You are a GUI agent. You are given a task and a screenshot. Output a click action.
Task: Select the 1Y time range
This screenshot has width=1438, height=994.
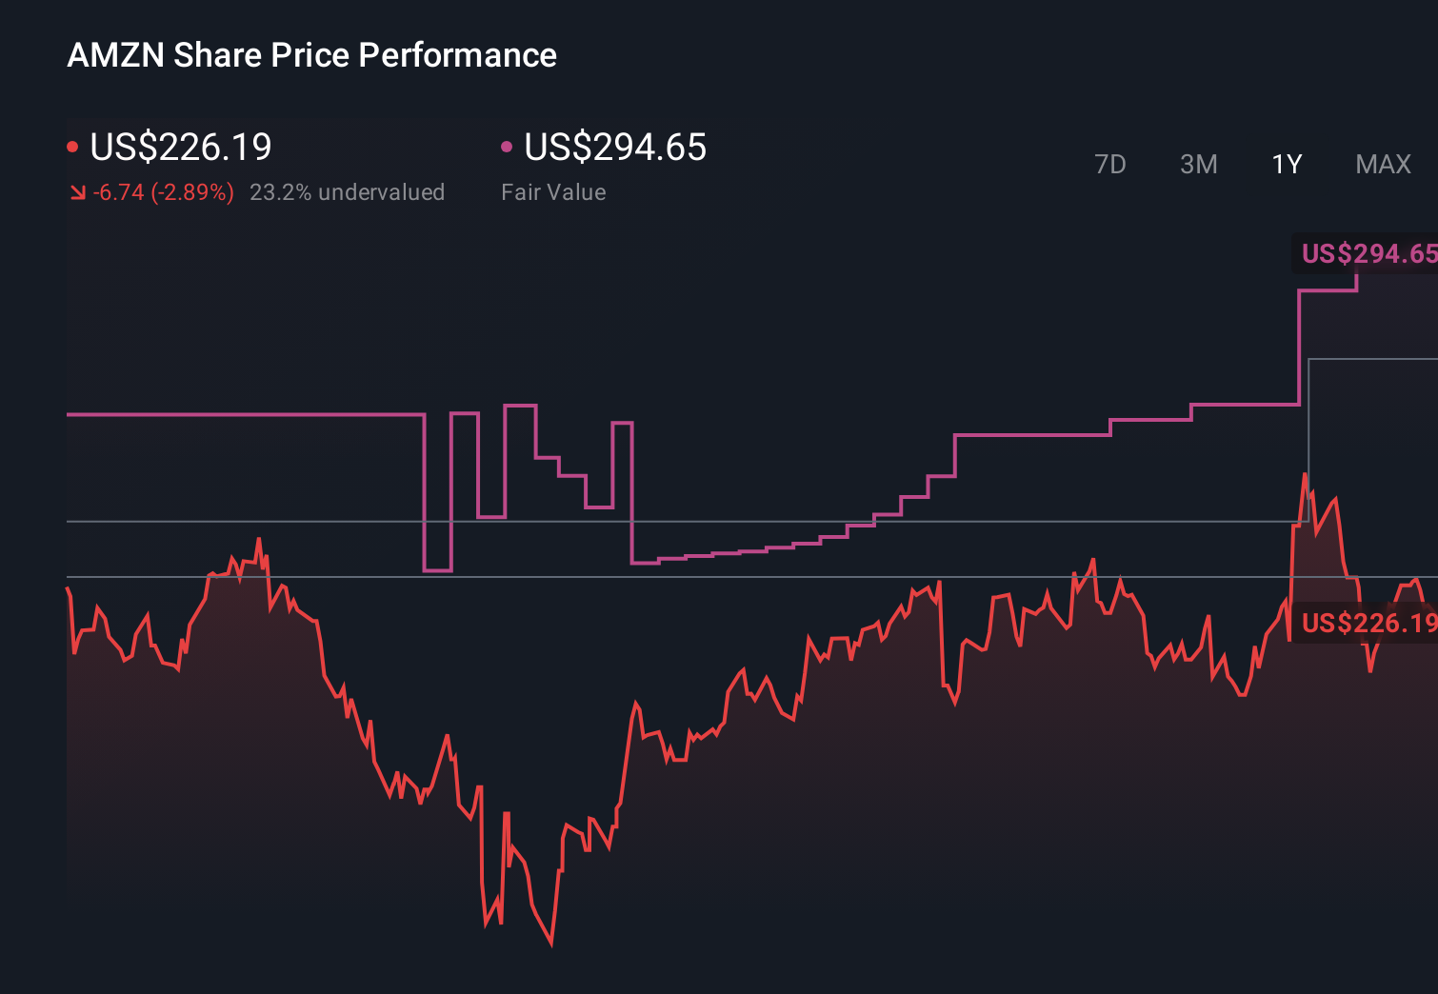[1286, 164]
